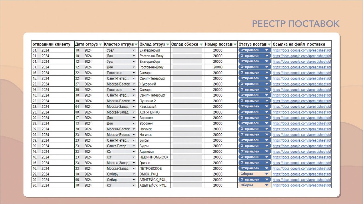Open the filter on Дата отгруз column
Screen dimensions: 363x204
pos(101,44)
